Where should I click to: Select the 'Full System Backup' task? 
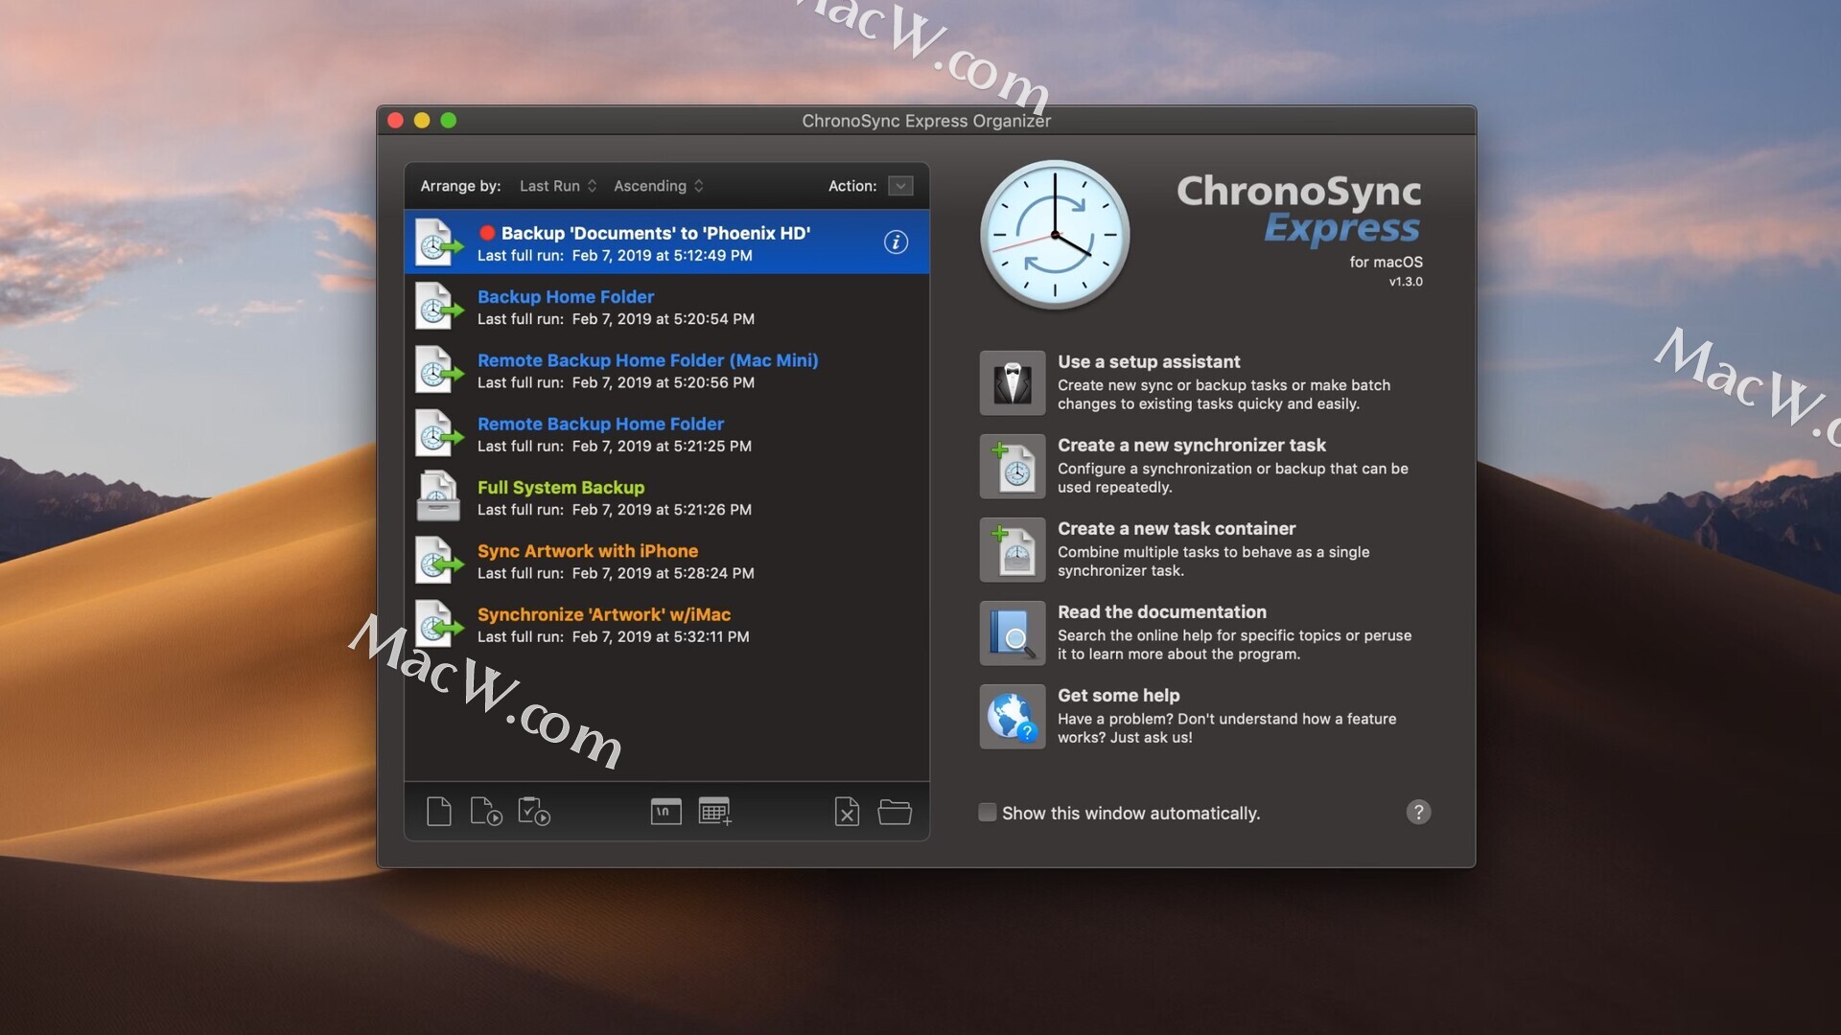(561, 488)
